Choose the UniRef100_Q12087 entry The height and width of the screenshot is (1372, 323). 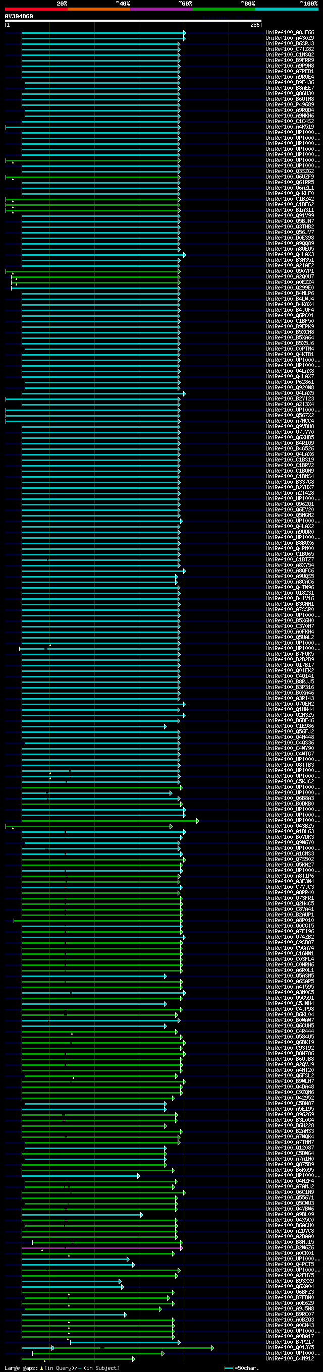point(290,1149)
